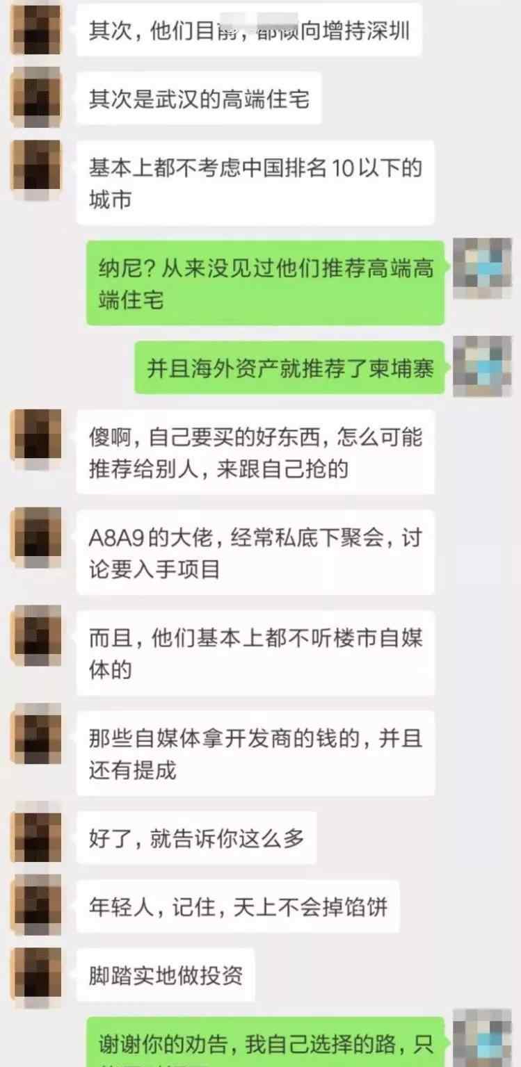The width and height of the screenshot is (521, 1067).
Task: Tap avatar beside 并且海外资产 green message
Action: [482, 366]
